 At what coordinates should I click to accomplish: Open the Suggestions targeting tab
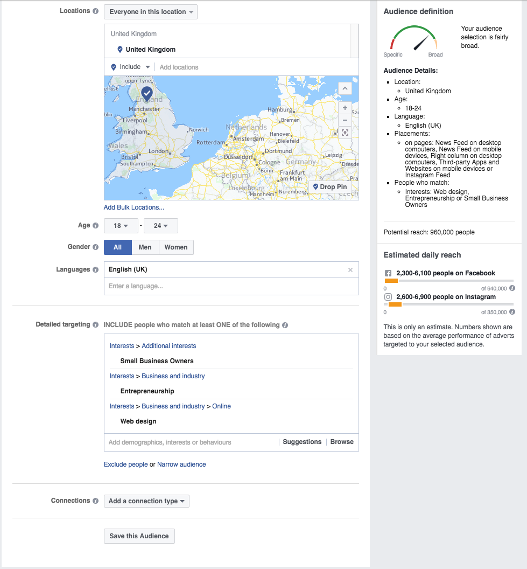tap(302, 442)
